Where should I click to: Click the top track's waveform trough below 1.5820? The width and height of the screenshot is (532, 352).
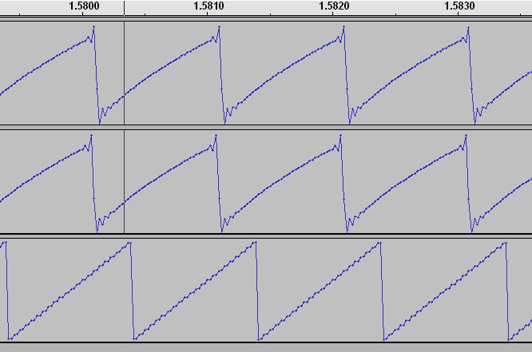tap(351, 122)
